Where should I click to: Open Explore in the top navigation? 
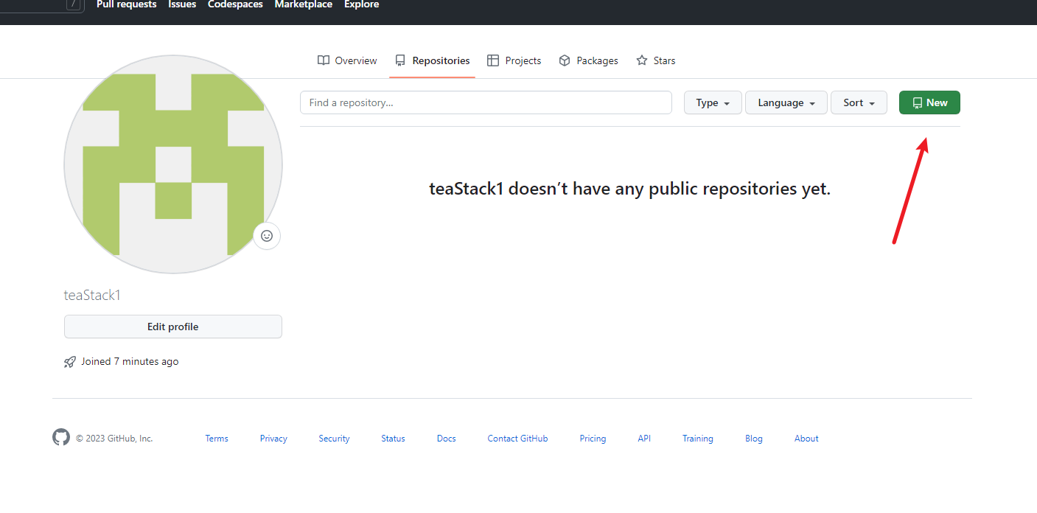coord(362,4)
